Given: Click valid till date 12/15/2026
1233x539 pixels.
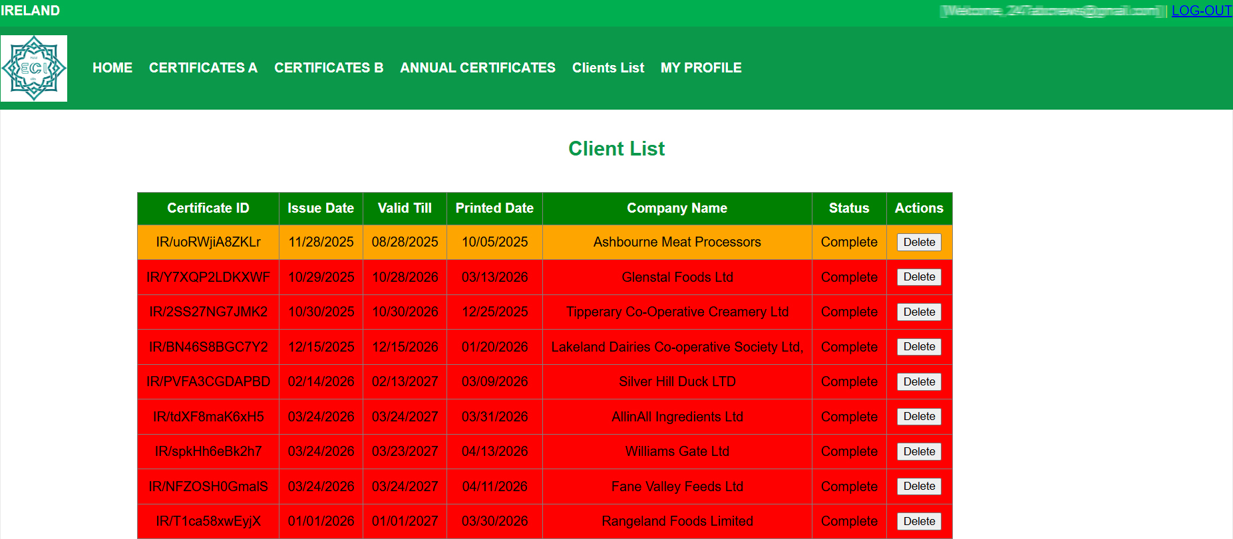Looking at the screenshot, I should pos(405,347).
